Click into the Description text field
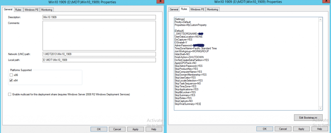 pyautogui.click(x=99, y=17)
